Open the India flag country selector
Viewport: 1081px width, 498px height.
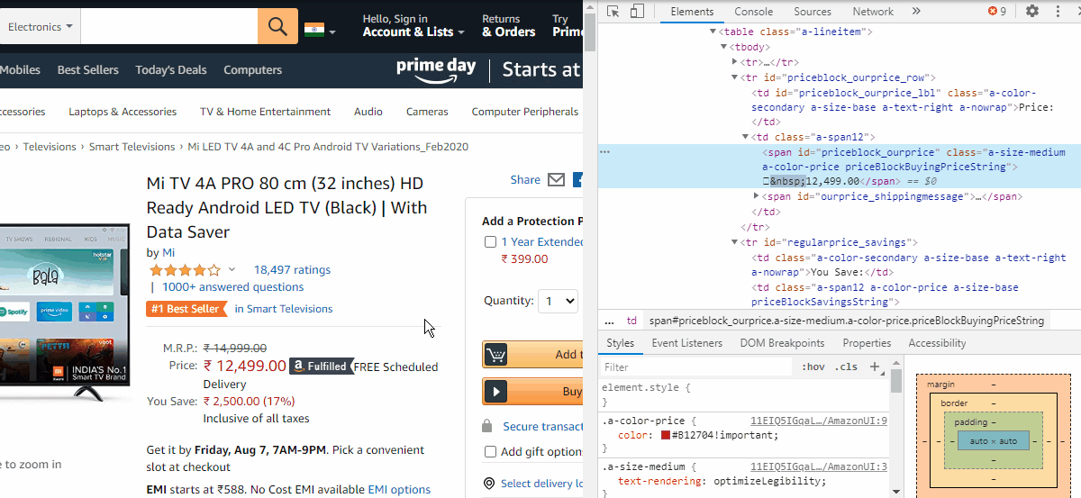[x=319, y=30]
